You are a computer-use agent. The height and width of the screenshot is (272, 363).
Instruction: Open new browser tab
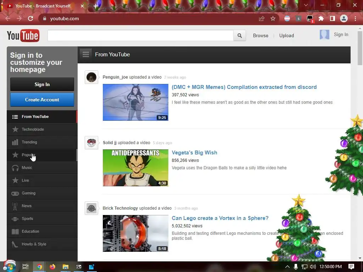(x=96, y=6)
